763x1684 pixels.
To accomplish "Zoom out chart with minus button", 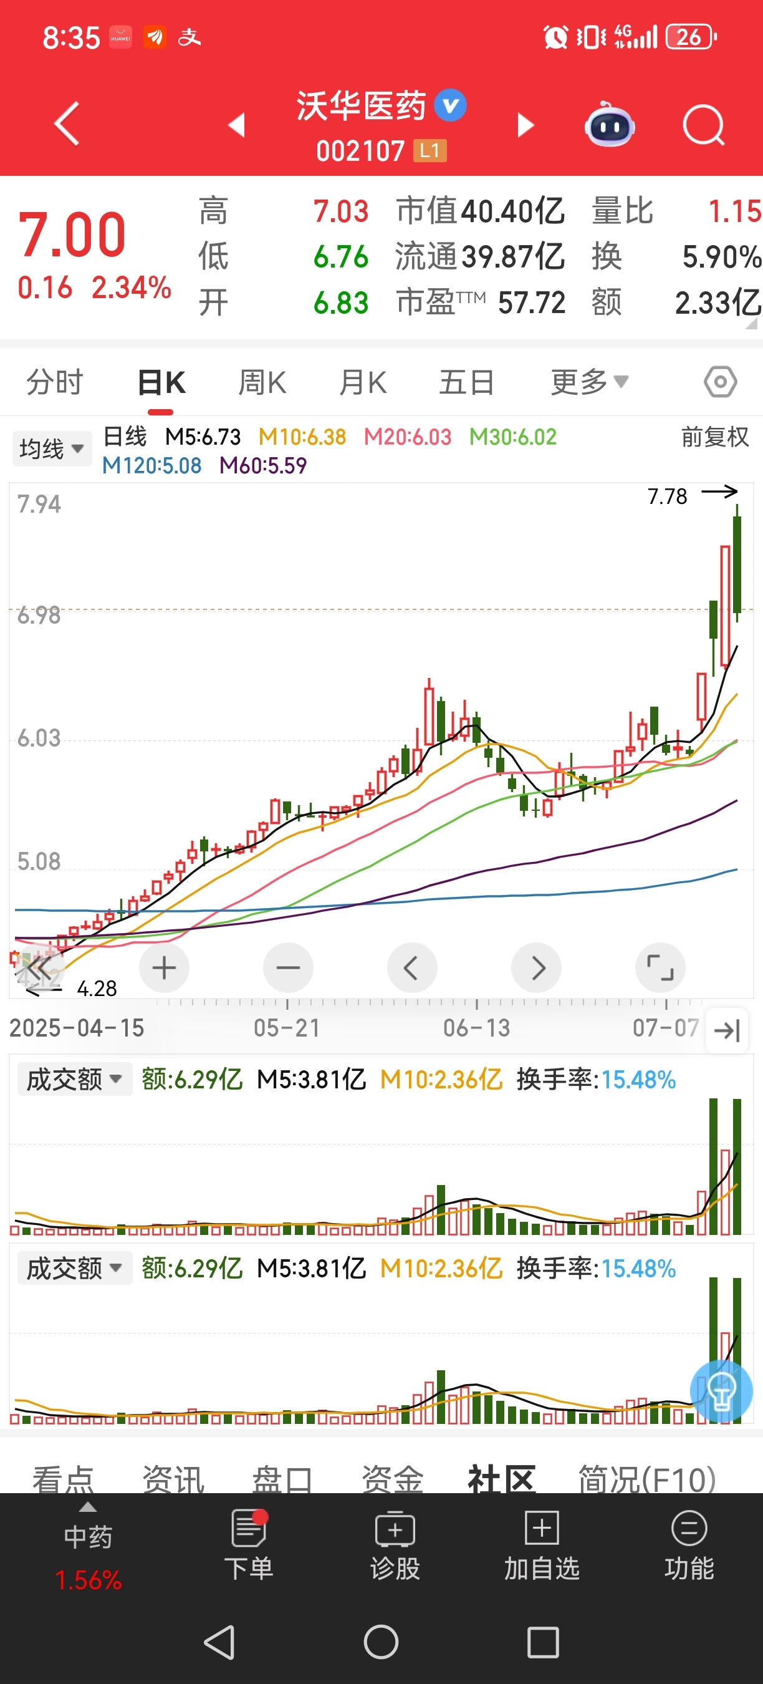I will [x=288, y=967].
